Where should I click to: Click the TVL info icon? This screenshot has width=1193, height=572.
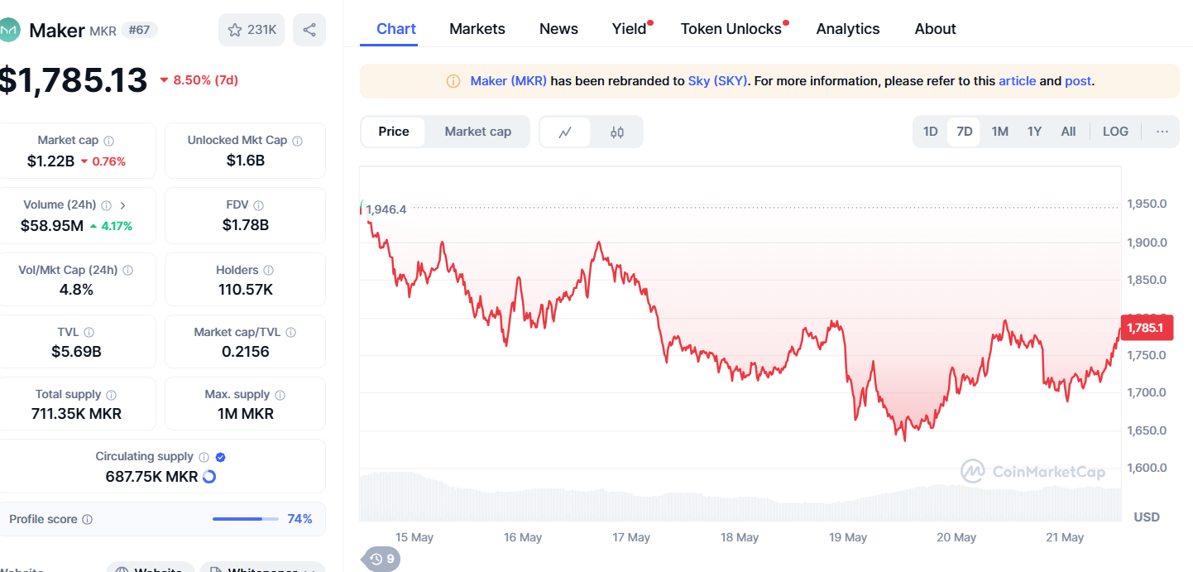coord(89,333)
